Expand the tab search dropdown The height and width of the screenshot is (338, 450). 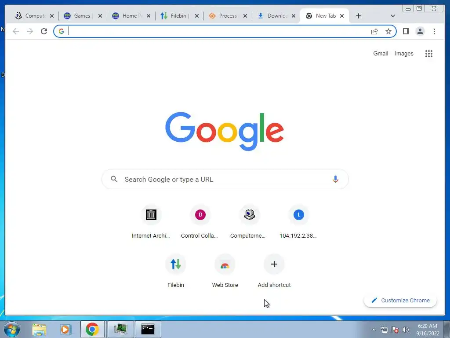(393, 16)
